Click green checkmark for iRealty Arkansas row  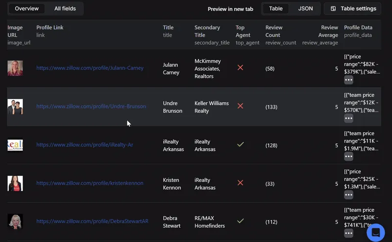point(241,144)
